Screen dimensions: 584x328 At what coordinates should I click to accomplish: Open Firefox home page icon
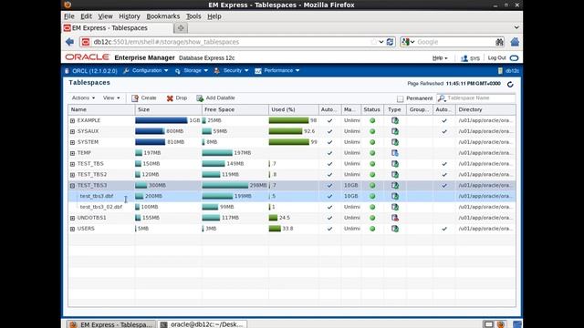tap(515, 42)
